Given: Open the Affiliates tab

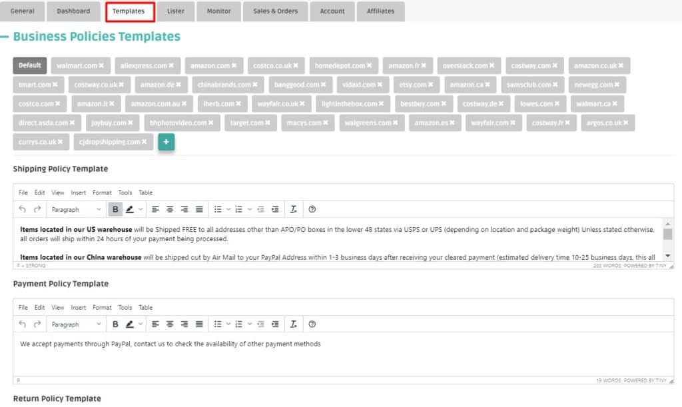Looking at the screenshot, I should click(x=380, y=11).
